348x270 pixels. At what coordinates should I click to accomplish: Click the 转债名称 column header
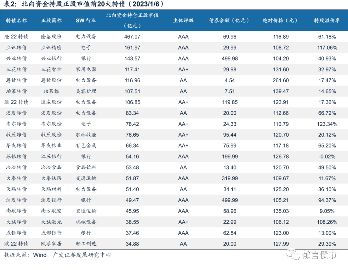coord(16,21)
